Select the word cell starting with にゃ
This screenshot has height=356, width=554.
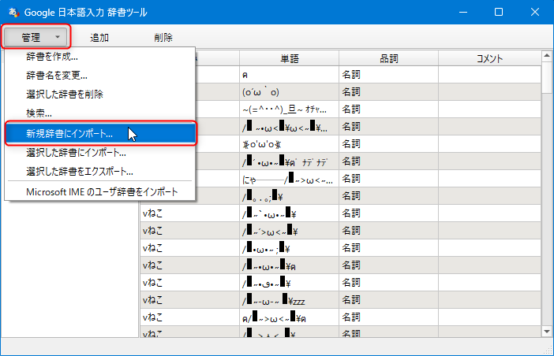[x=290, y=179]
